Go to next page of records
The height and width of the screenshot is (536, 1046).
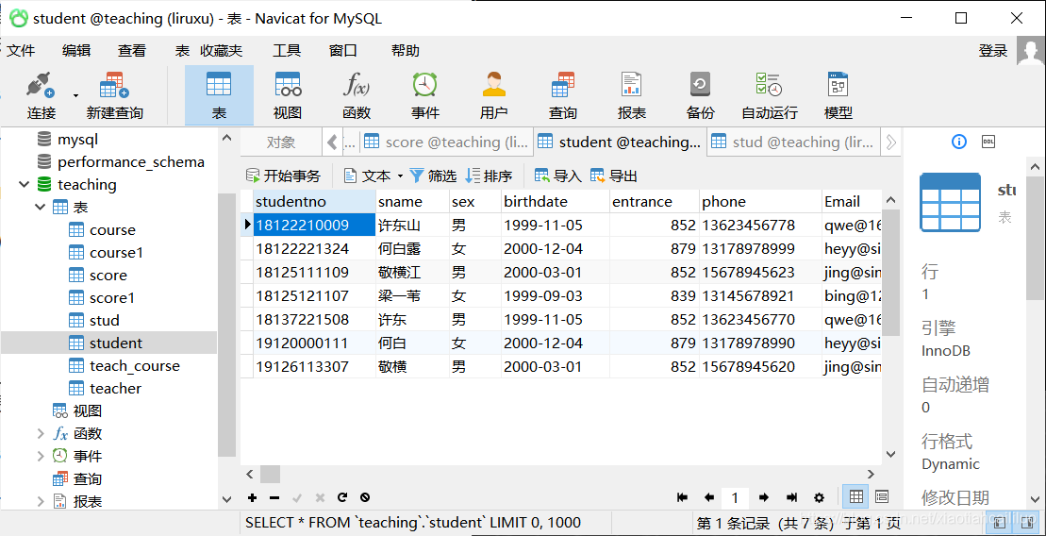[x=764, y=497]
